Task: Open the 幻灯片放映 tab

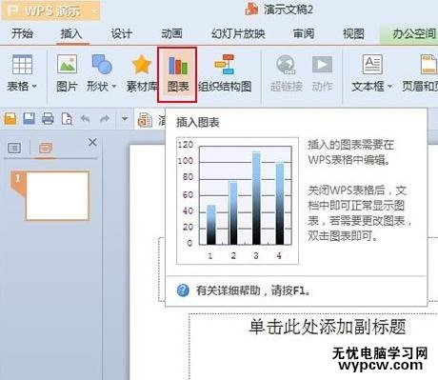Action: click(238, 33)
